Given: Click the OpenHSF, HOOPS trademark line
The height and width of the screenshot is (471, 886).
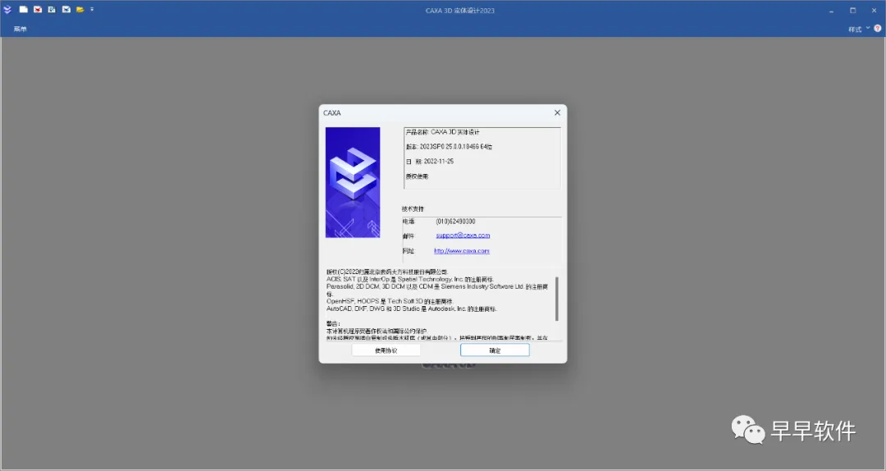Looking at the screenshot, I should (390, 301).
